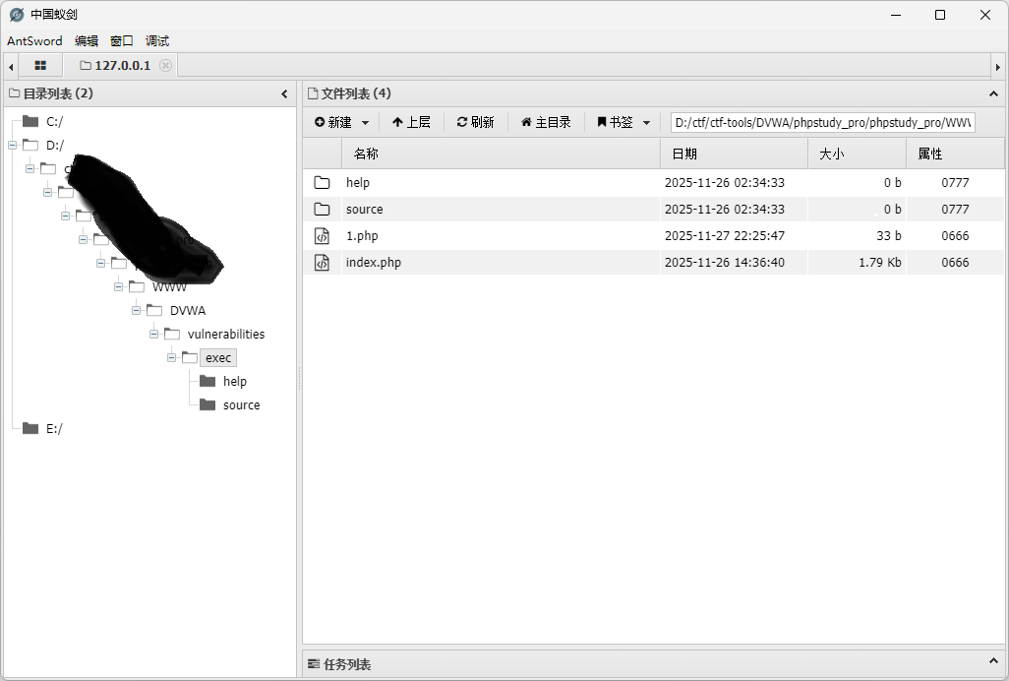
Task: Select the source folder in tree
Action: (x=241, y=404)
